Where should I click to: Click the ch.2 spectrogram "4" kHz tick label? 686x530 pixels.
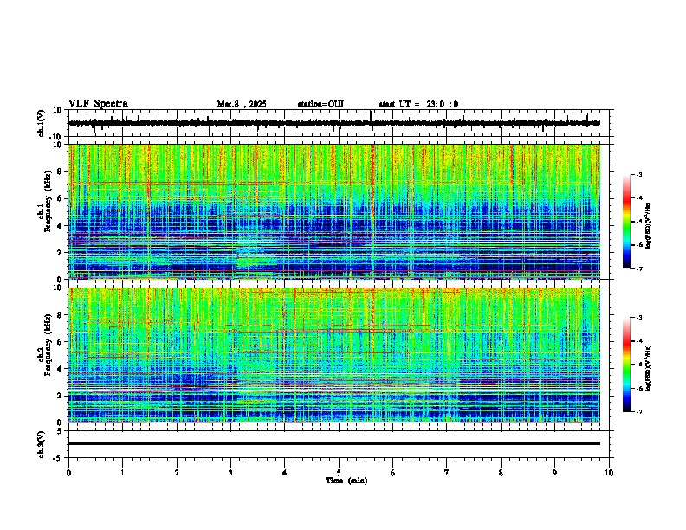(61, 369)
